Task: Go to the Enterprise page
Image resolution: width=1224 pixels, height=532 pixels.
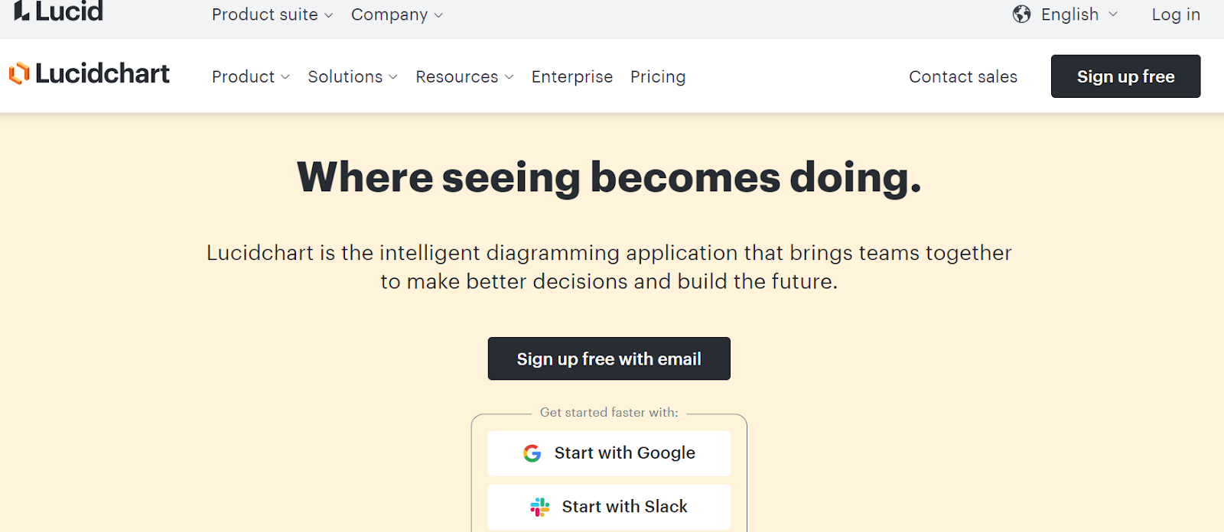Action: tap(571, 77)
